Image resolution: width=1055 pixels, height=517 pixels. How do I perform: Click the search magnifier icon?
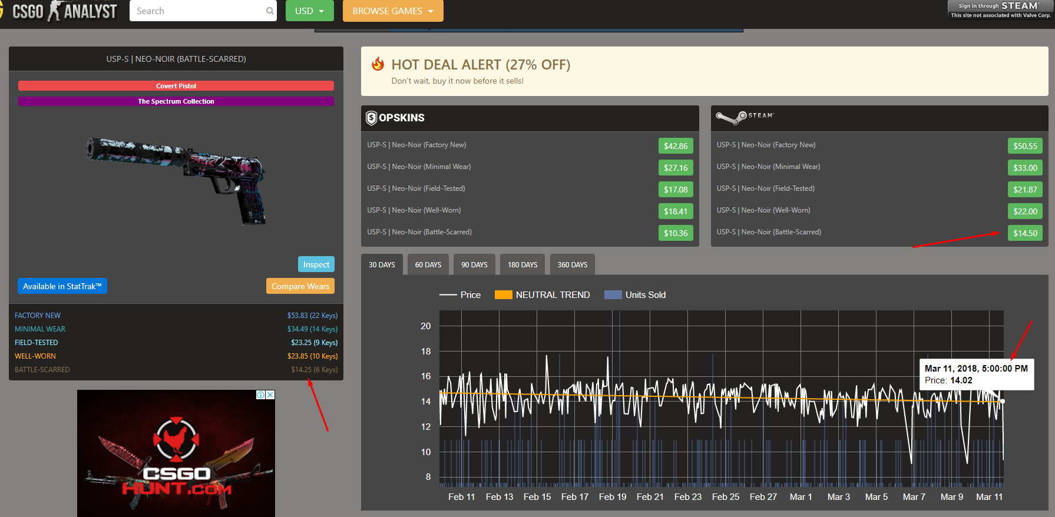coord(269,11)
